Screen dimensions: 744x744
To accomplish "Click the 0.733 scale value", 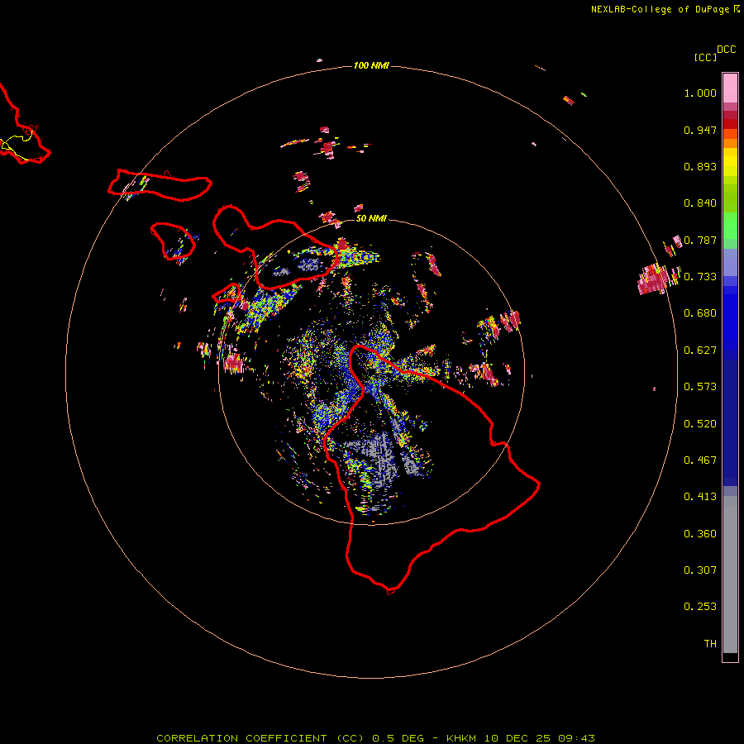I will point(700,277).
